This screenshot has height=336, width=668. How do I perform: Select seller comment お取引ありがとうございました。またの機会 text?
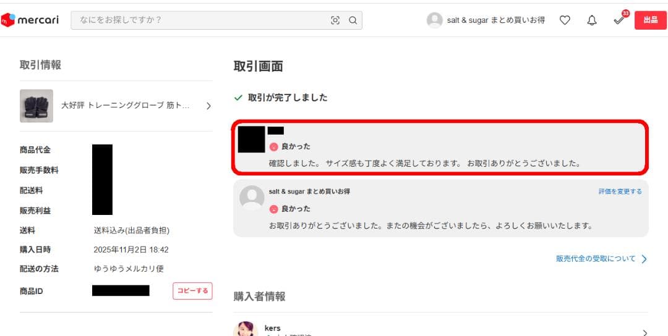pos(430,226)
